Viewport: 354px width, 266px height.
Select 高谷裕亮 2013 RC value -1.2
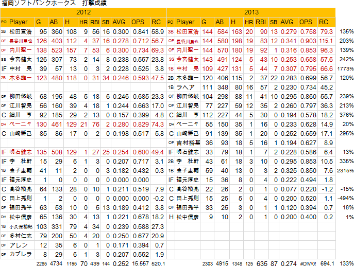327,189
